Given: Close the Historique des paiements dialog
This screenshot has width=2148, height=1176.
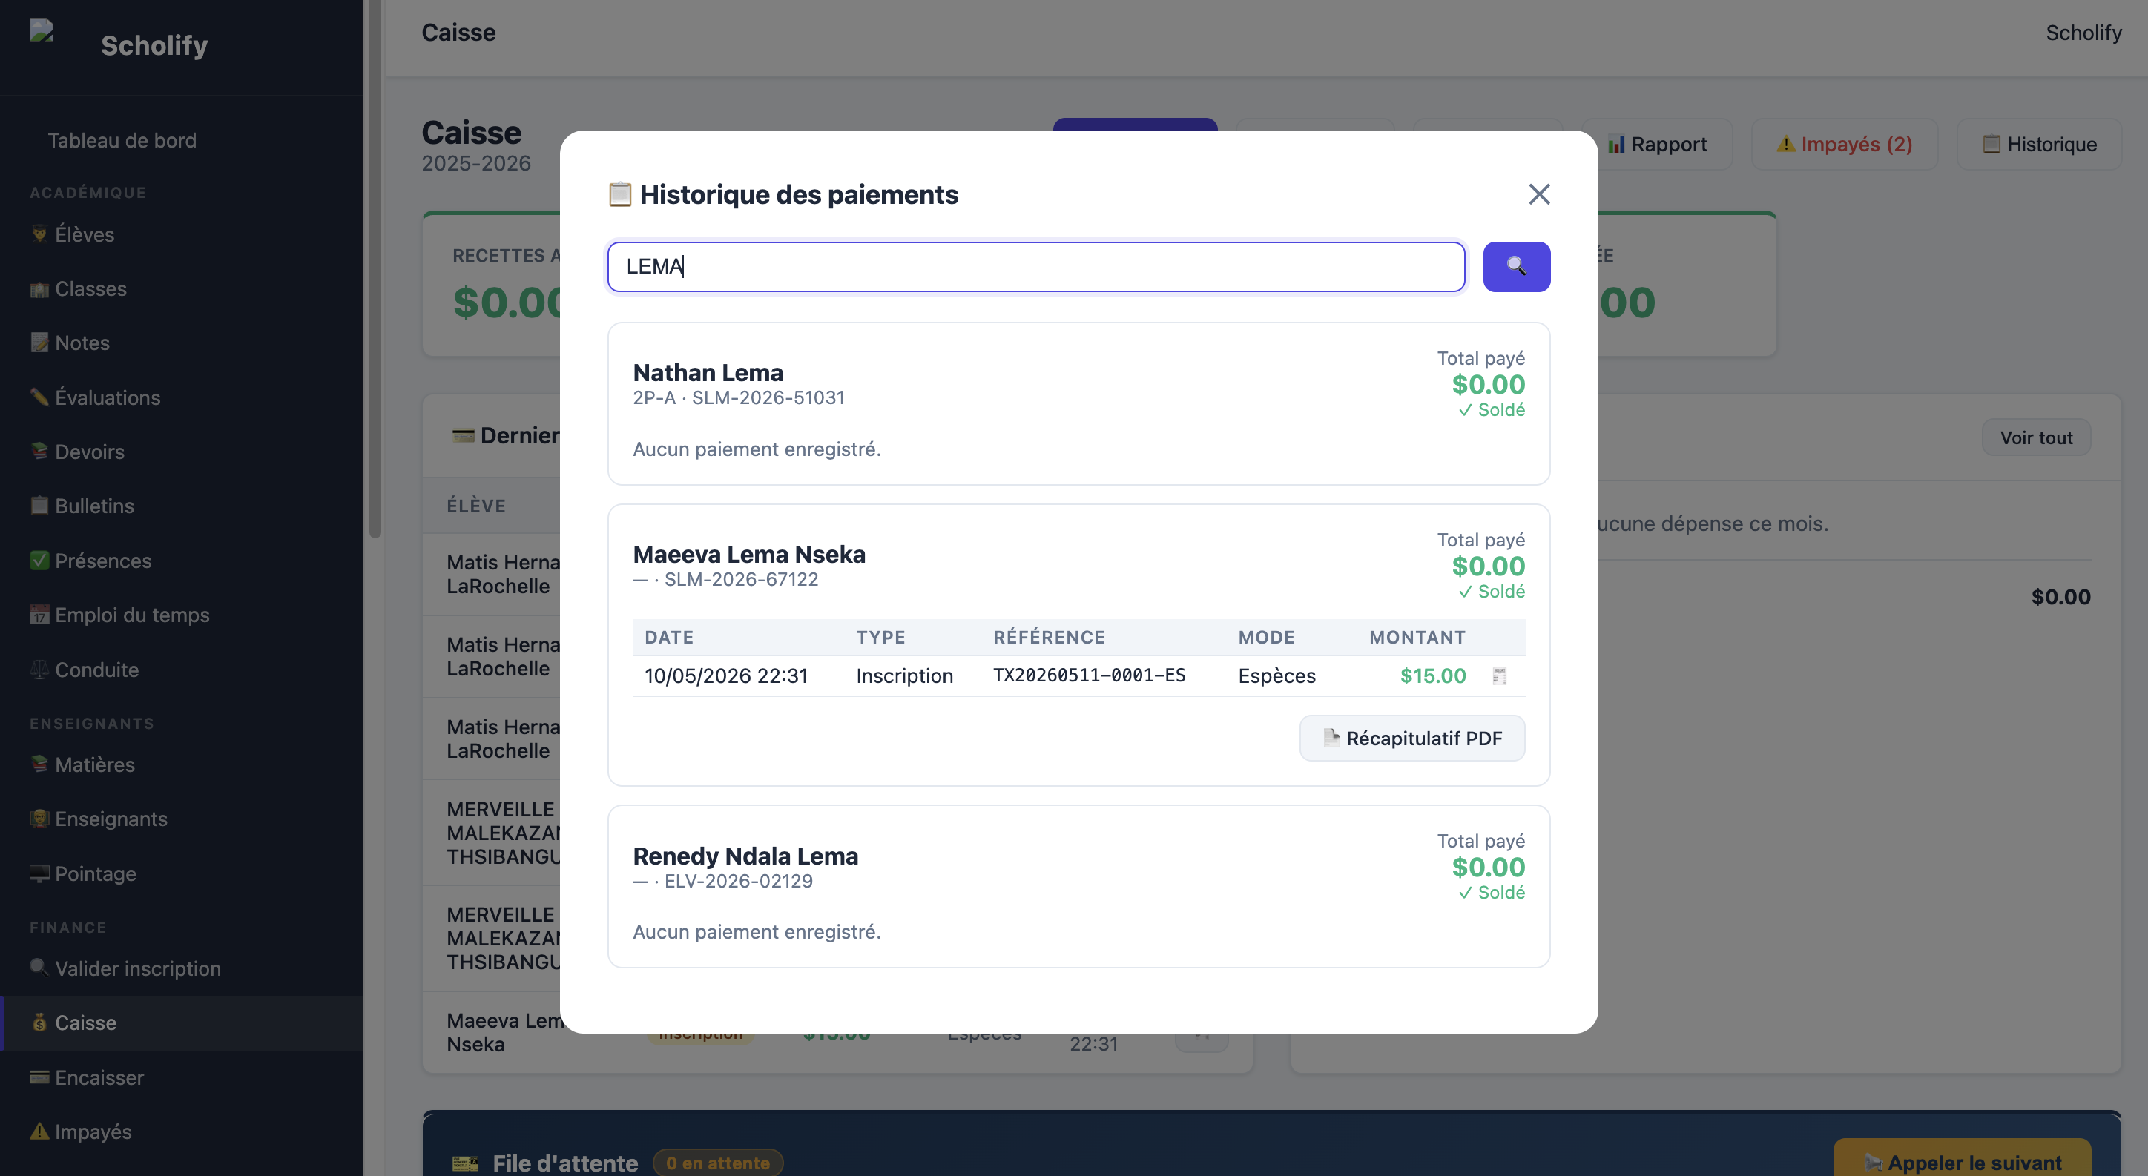Looking at the screenshot, I should [x=1538, y=194].
